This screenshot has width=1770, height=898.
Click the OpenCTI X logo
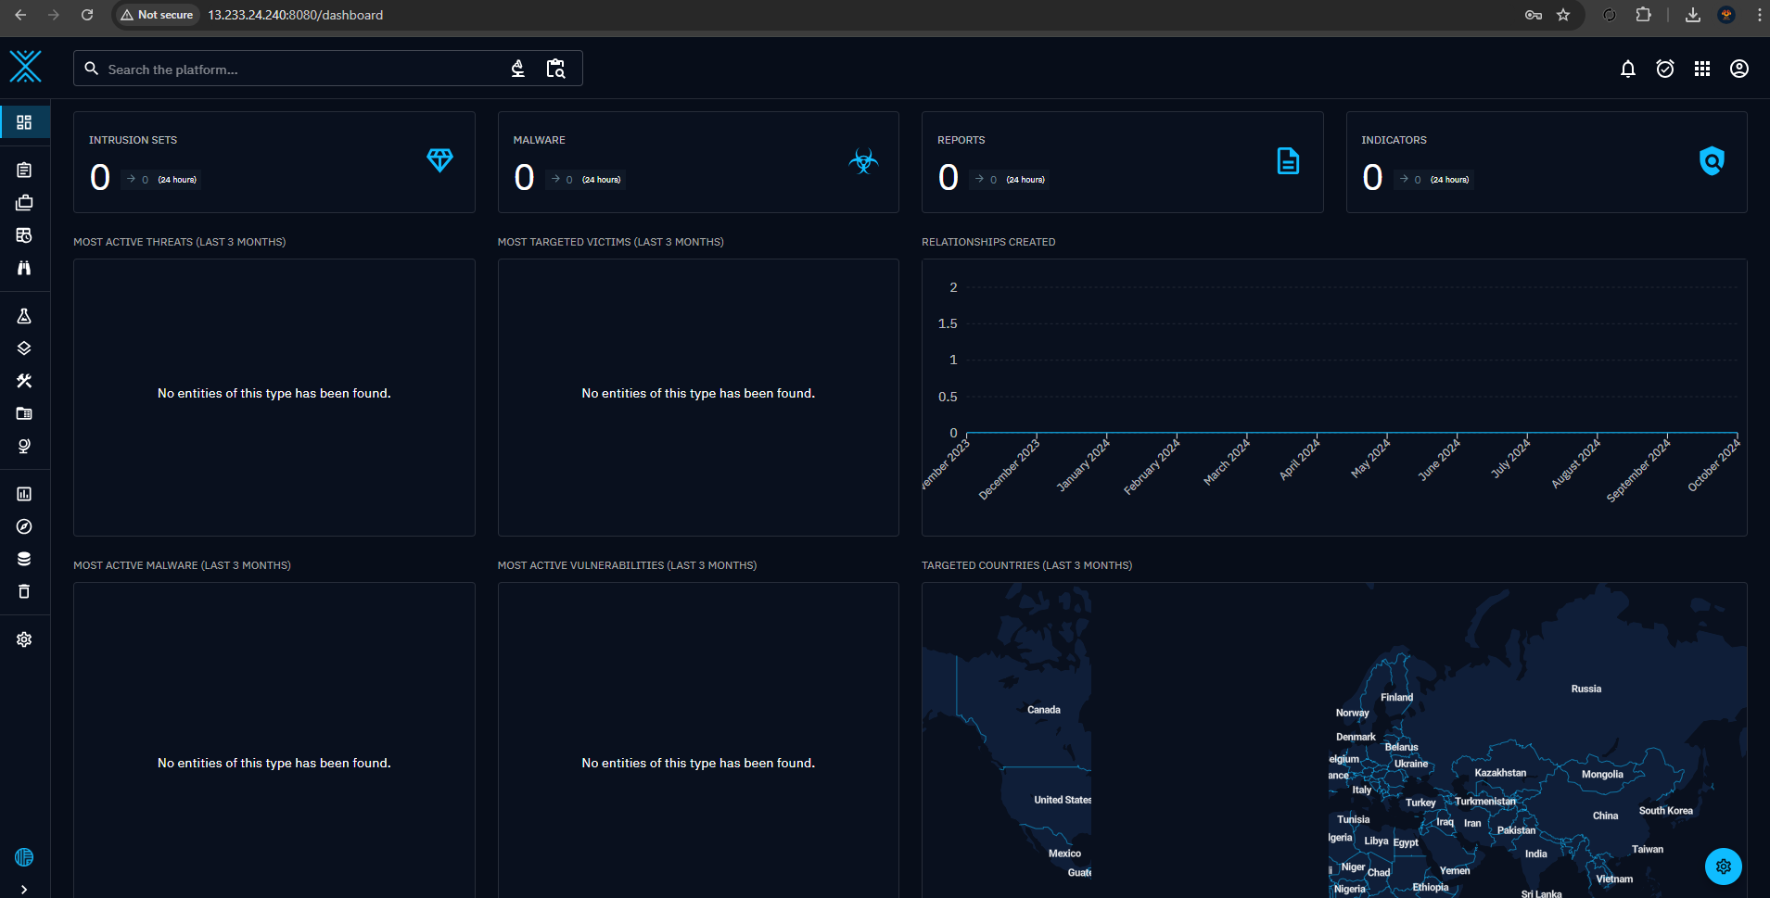coord(25,67)
